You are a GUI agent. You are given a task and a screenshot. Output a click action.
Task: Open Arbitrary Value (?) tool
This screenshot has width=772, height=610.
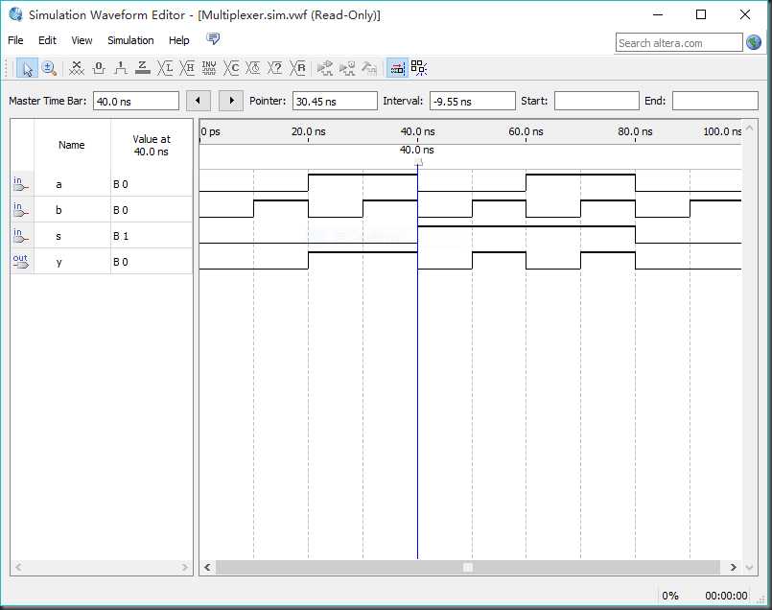(x=276, y=68)
